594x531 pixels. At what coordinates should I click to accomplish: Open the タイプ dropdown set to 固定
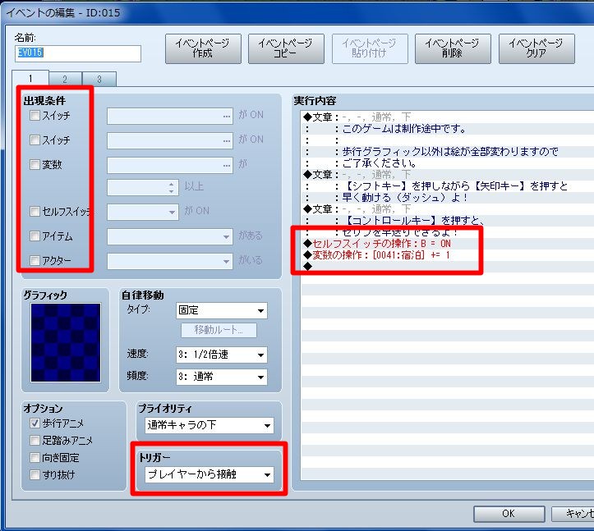(222, 310)
